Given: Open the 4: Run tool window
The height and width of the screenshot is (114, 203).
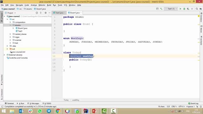Looking at the screenshot, I should (20, 104).
